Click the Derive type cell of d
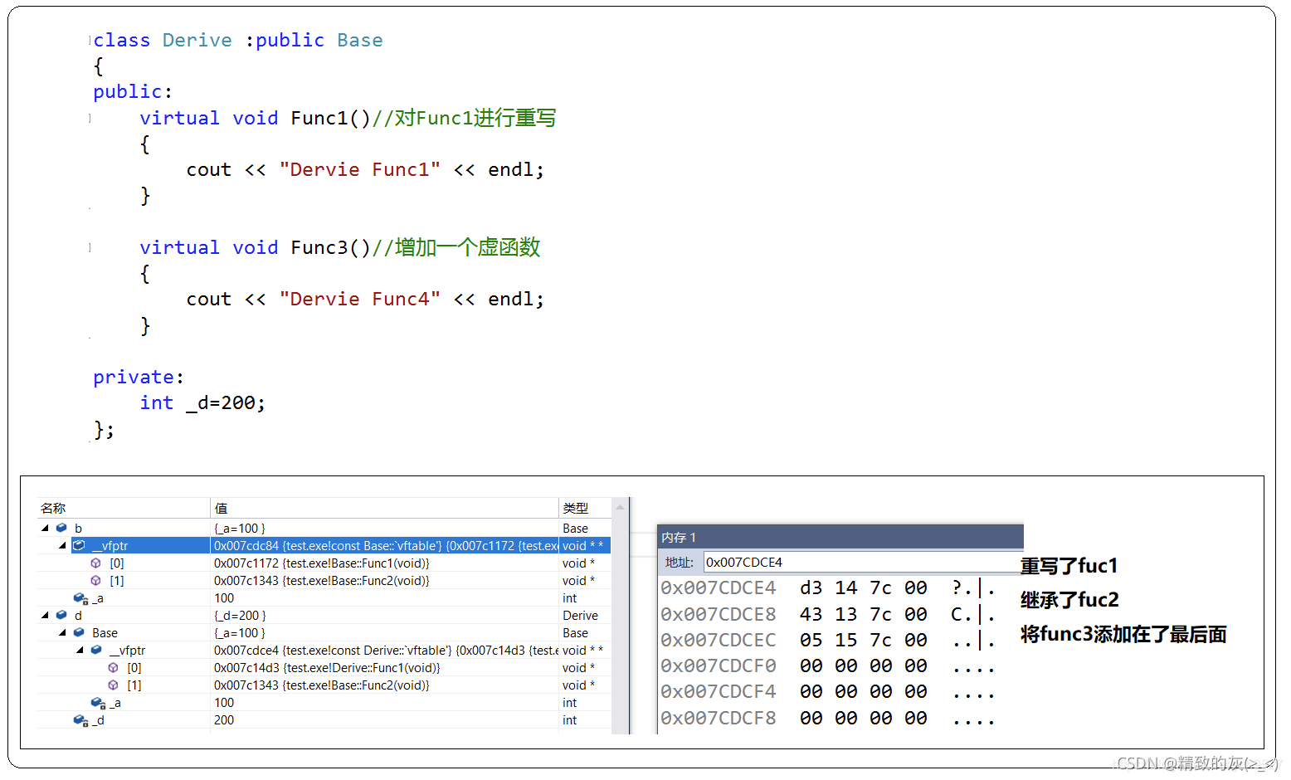 point(580,615)
